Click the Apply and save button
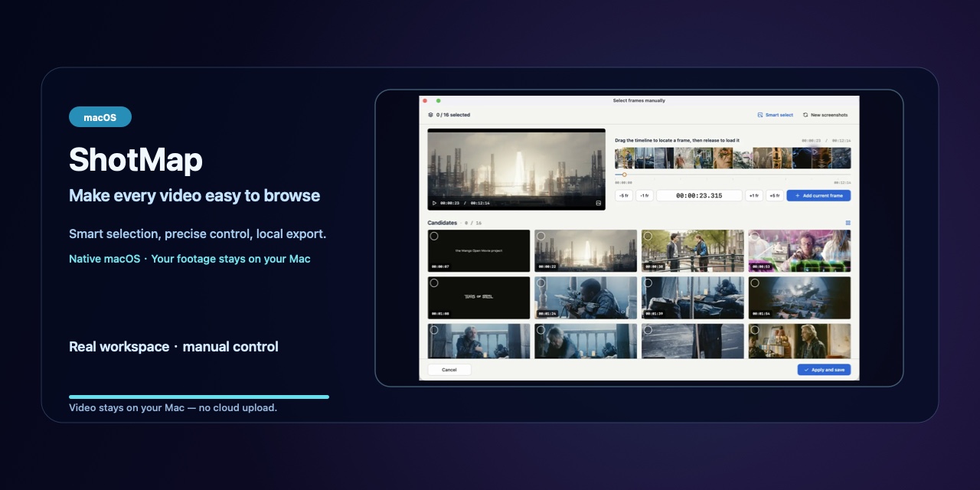The height and width of the screenshot is (490, 980). point(824,369)
